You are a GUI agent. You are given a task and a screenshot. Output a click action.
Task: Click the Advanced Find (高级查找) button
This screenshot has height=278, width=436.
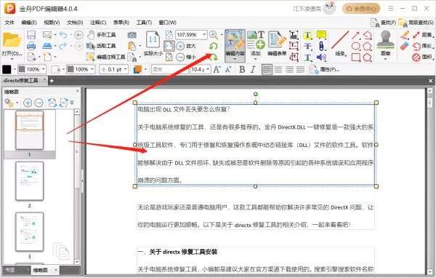coord(416,23)
